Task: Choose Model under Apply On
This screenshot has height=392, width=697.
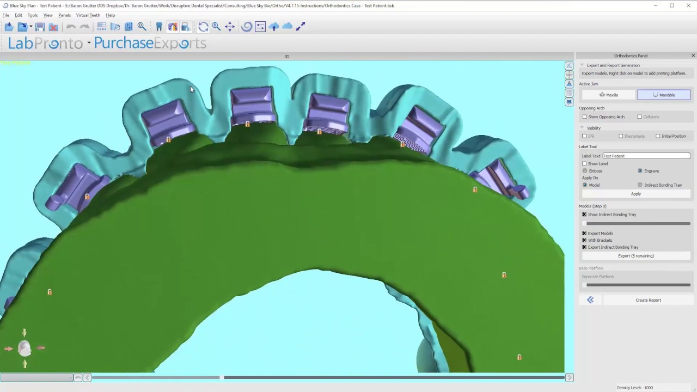Action: coord(585,185)
